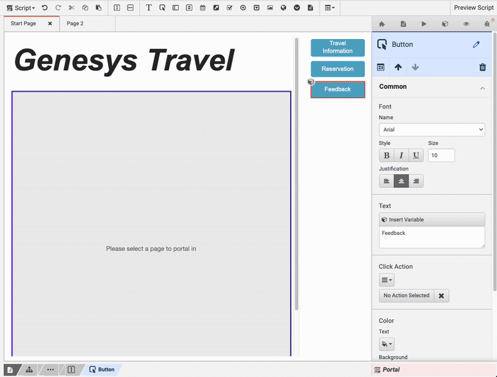Click the play icon in properties panel

[424, 24]
